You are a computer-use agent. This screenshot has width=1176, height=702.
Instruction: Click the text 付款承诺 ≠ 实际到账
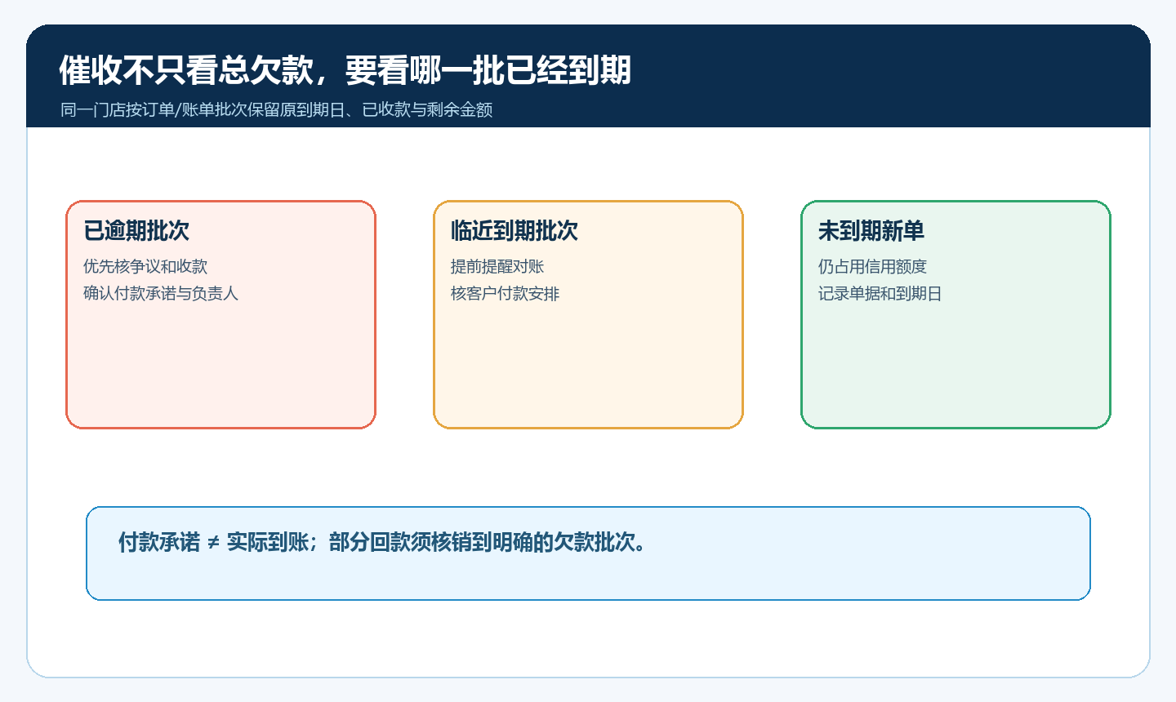214,542
